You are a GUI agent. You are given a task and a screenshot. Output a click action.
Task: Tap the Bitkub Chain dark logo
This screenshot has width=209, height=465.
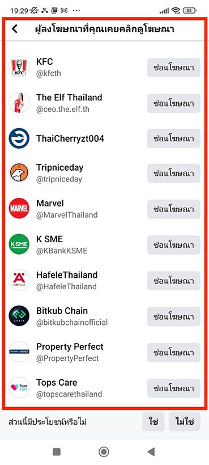pyautogui.click(x=19, y=316)
